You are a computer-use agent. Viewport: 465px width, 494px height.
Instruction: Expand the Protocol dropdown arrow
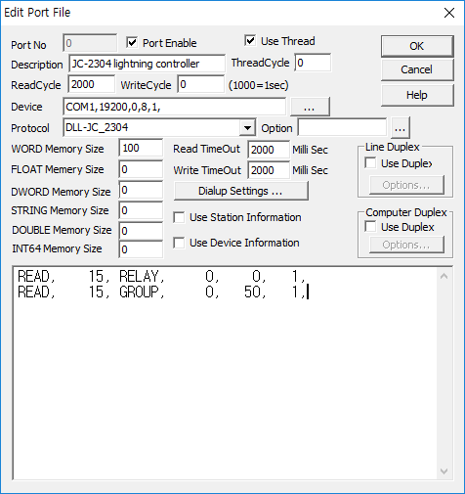point(247,128)
